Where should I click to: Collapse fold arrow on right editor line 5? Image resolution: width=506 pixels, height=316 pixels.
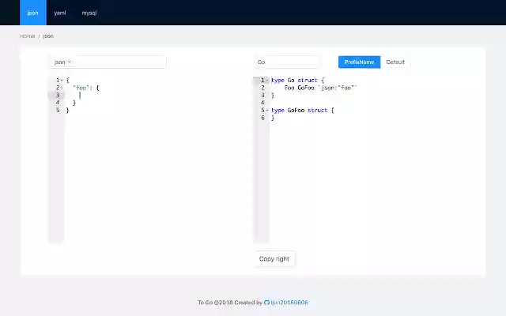tap(267, 111)
